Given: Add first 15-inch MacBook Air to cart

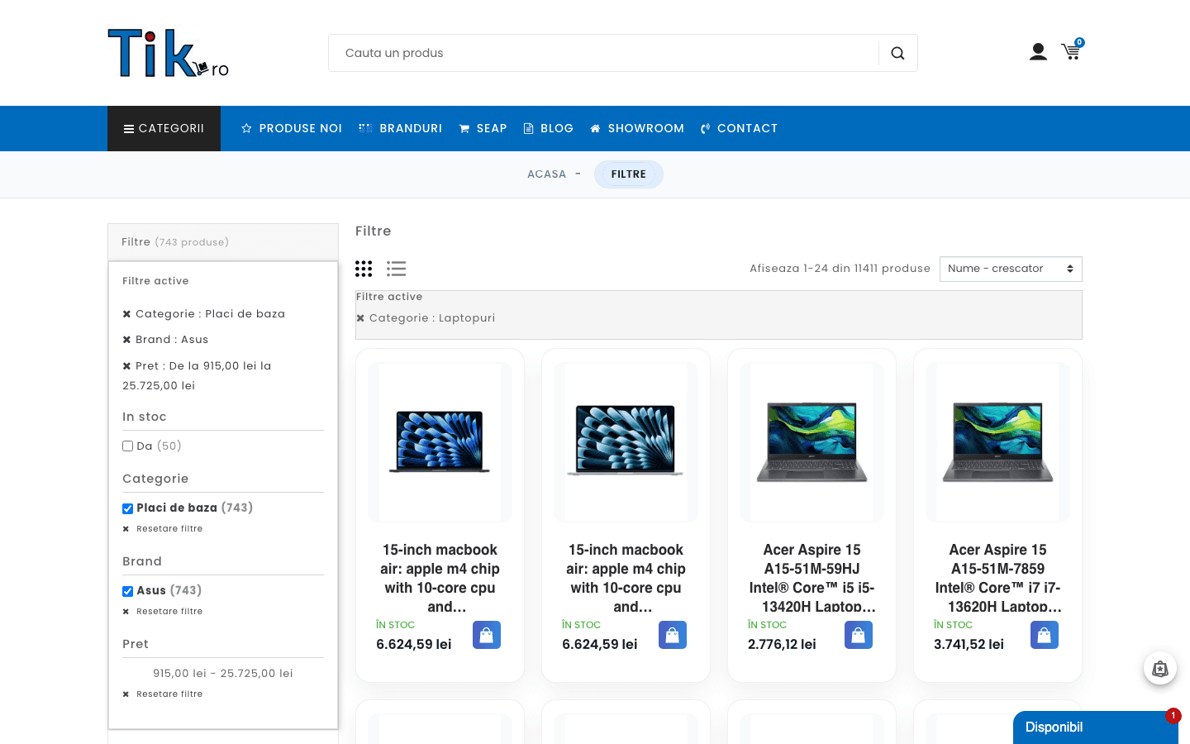Looking at the screenshot, I should click(x=487, y=635).
